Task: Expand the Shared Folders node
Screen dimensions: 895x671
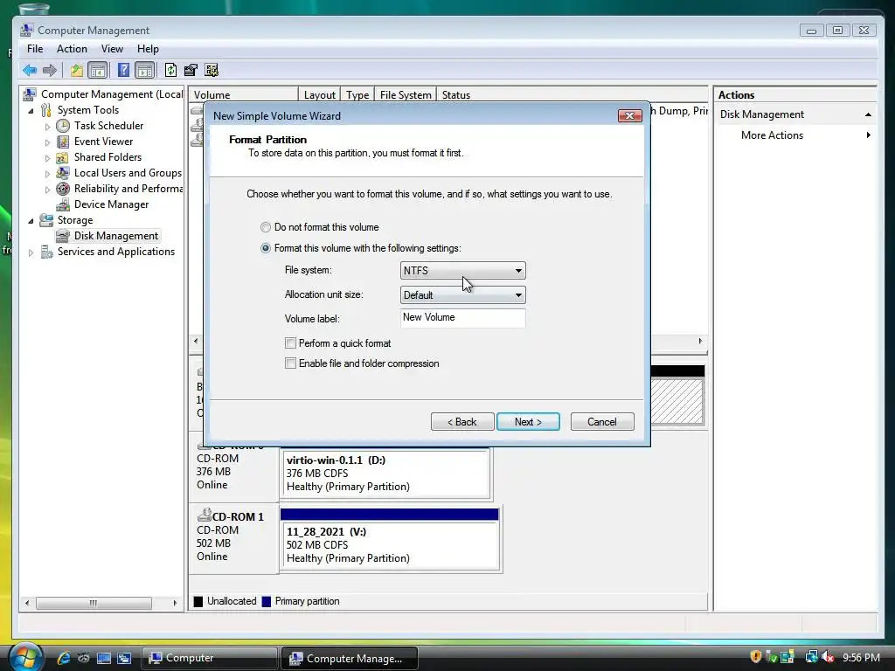Action: (x=47, y=158)
